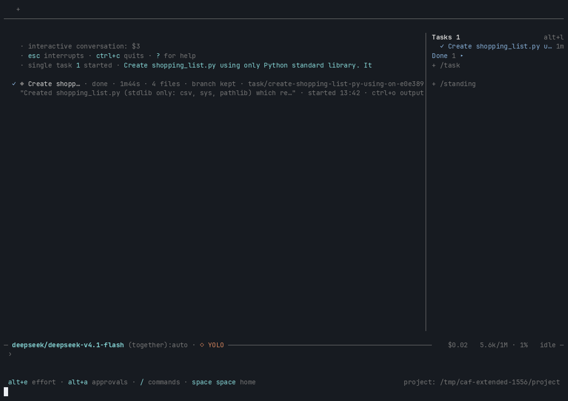Focus the prompt input field
568x401 pixels.
284,354
